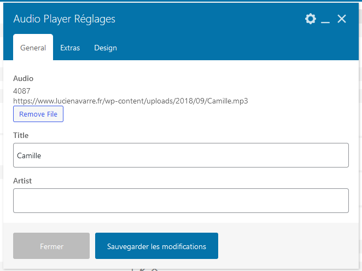Click the Title field label
This screenshot has height=271, width=362.
21,135
